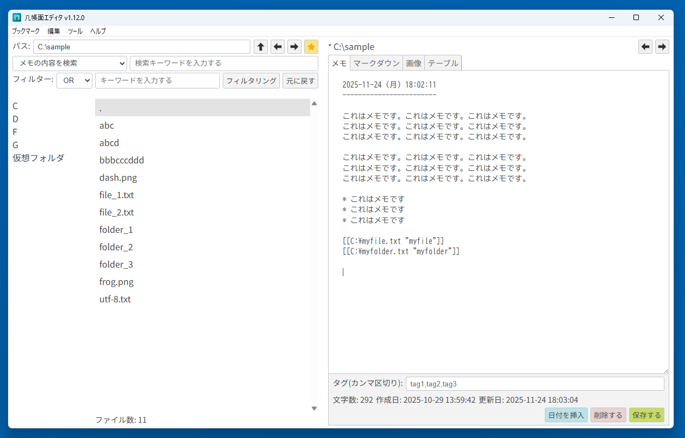Click the app logo in title bar
Viewport: 685px width, 438px height.
(17, 17)
